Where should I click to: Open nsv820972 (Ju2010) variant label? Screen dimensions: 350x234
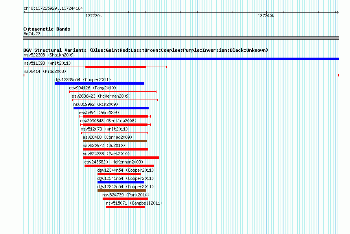click(104, 145)
